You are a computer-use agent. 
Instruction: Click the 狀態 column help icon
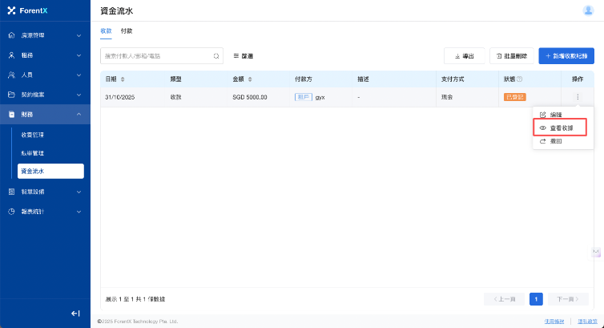[x=520, y=79]
